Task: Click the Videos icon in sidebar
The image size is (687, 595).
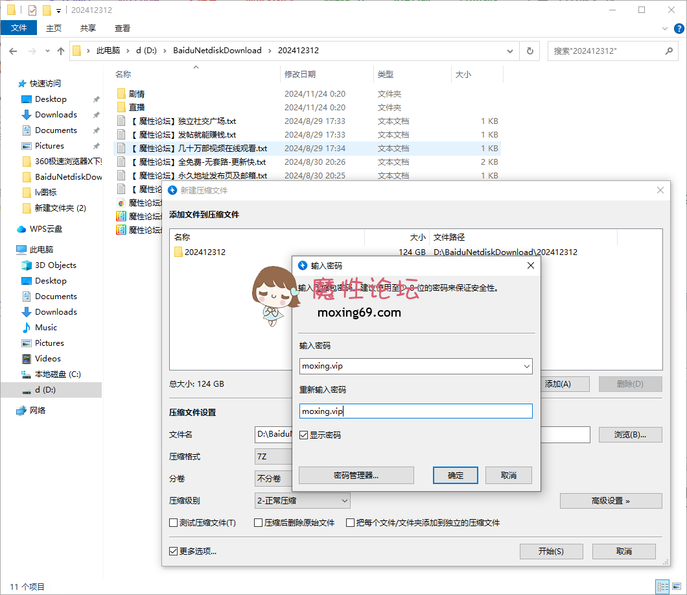Action: (27, 359)
